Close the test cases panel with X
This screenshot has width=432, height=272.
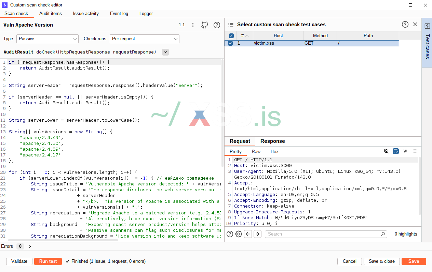tap(415, 25)
